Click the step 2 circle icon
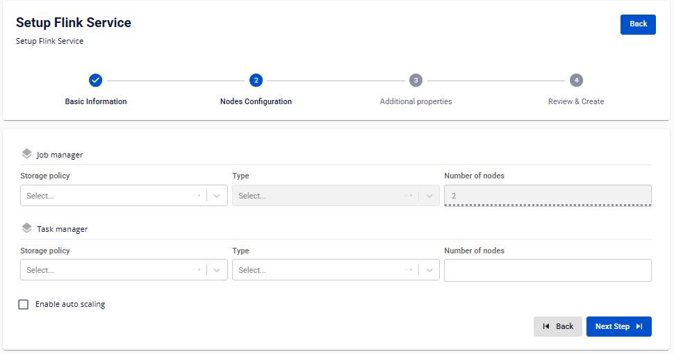The image size is (674, 354). (256, 81)
